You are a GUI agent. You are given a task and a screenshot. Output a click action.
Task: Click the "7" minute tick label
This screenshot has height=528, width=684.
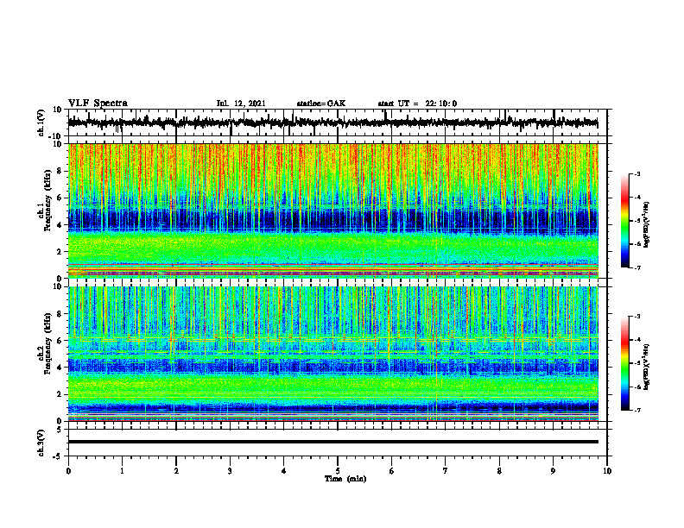(x=446, y=471)
